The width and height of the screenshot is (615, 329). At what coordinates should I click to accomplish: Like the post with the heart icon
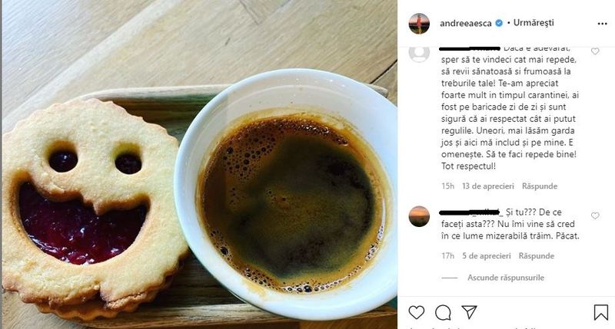416,313
